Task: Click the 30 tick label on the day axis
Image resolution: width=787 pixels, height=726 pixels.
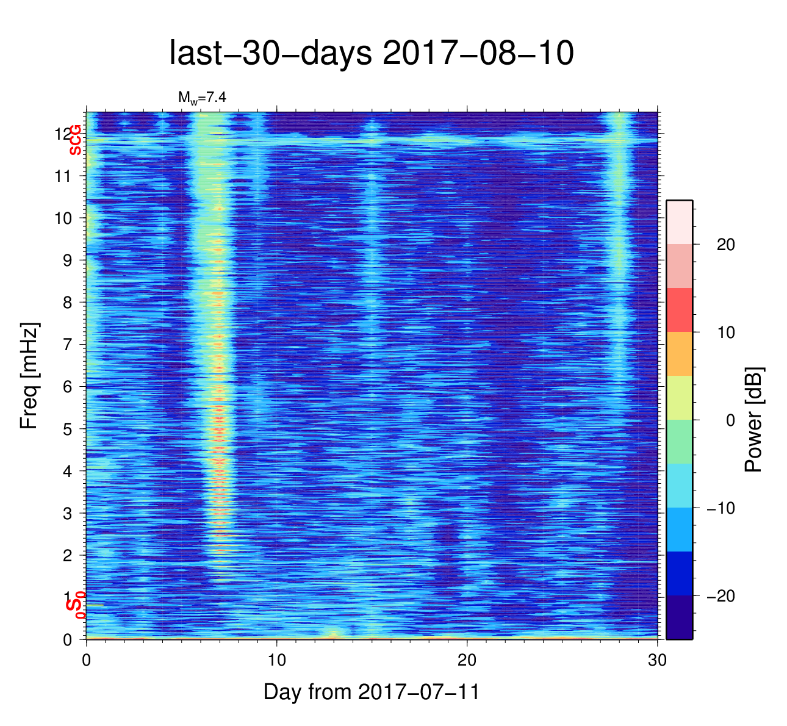Action: click(657, 661)
